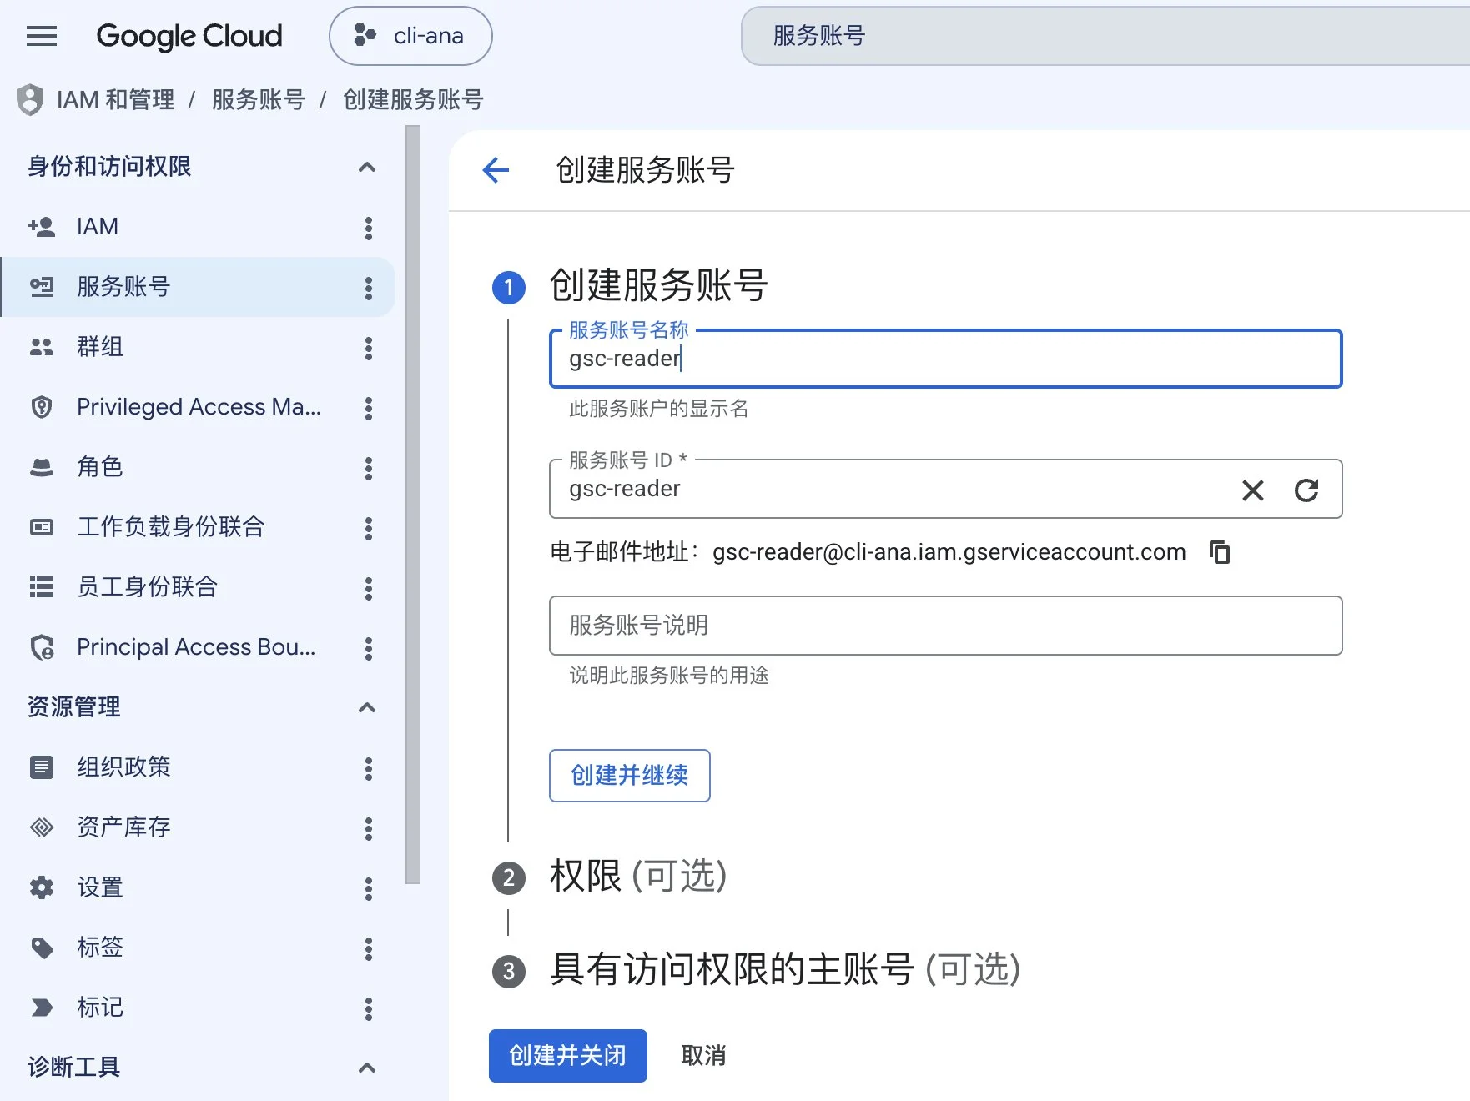Open more options for 资产库存 row
This screenshot has width=1470, height=1101.
coord(369,828)
